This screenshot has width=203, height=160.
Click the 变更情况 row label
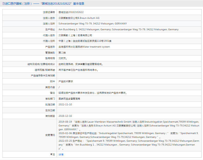tap(50, 135)
